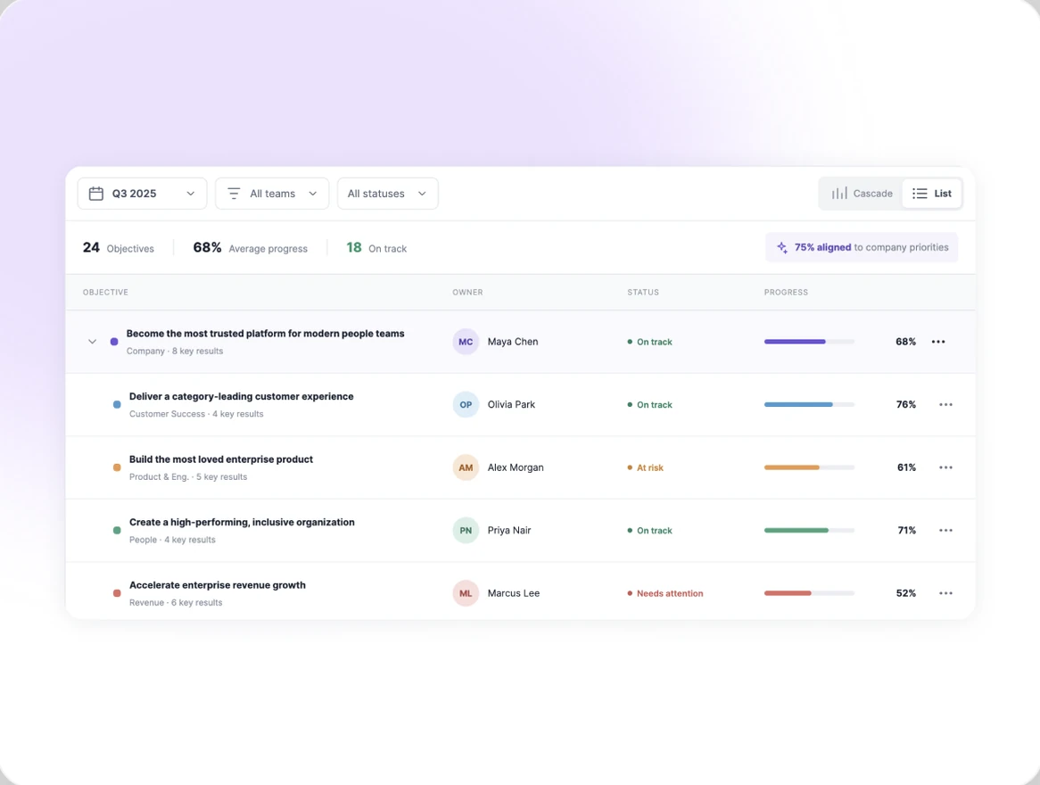
Task: Click the blue dot beside Deliver a category-leading
Action: coord(117,405)
